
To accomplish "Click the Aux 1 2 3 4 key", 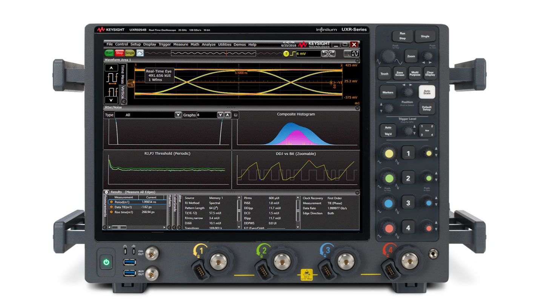I will [427, 130].
